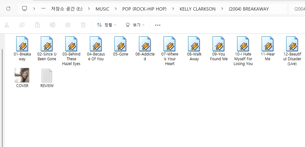Click the This PC monitor icon
Screen dimensions: 305x147
pyautogui.click(x=25, y=9)
